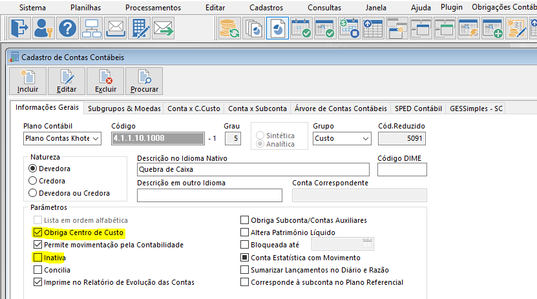Open the envelope inbox icon
The width and height of the screenshot is (537, 299).
click(116, 28)
